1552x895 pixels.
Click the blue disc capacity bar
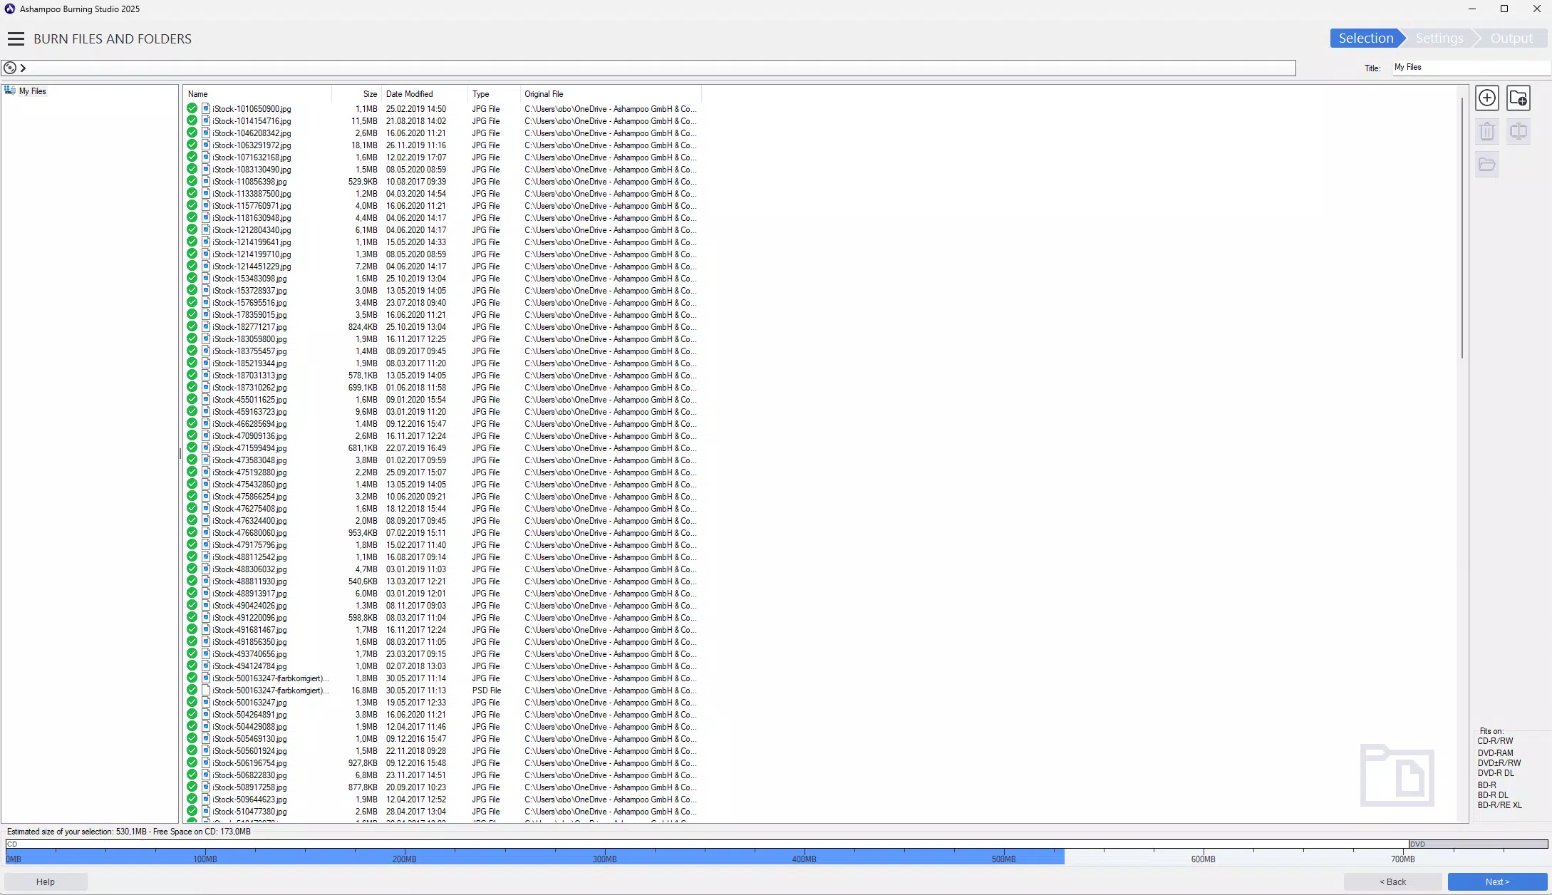pos(534,857)
